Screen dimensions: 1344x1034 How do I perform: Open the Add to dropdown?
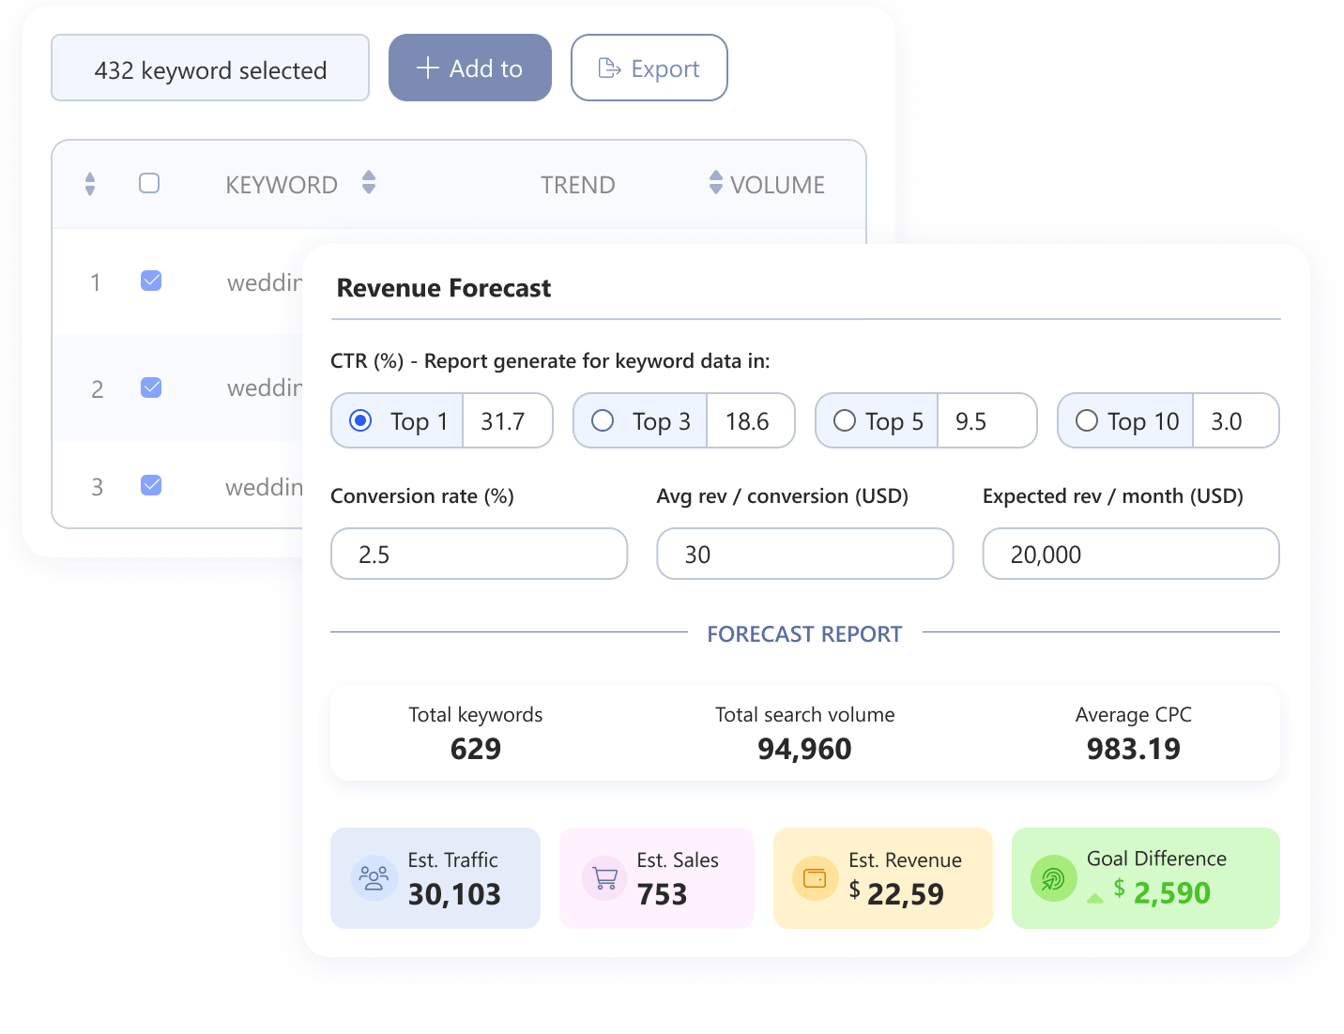click(469, 68)
